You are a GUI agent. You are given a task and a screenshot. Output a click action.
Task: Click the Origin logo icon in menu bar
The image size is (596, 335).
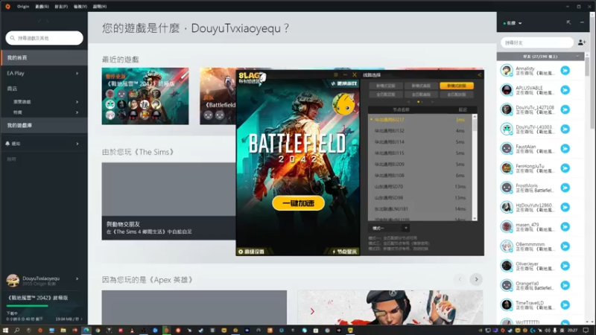point(7,6)
